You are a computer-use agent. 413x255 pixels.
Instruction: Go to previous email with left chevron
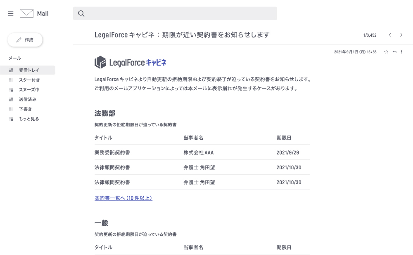coord(390,35)
